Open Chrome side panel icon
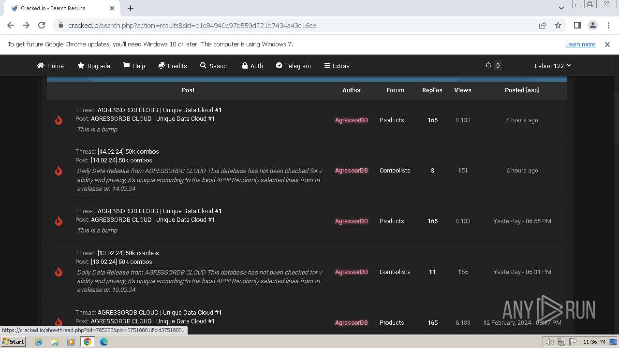 [x=577, y=25]
